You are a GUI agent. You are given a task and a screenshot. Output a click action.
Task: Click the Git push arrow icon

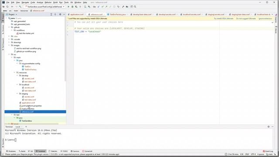click(x=106, y=7)
